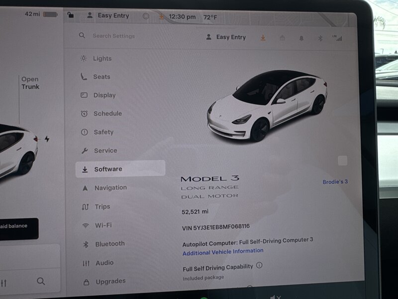Tap the Navigation arrow icon
This screenshot has height=299, width=398.
pos(85,188)
